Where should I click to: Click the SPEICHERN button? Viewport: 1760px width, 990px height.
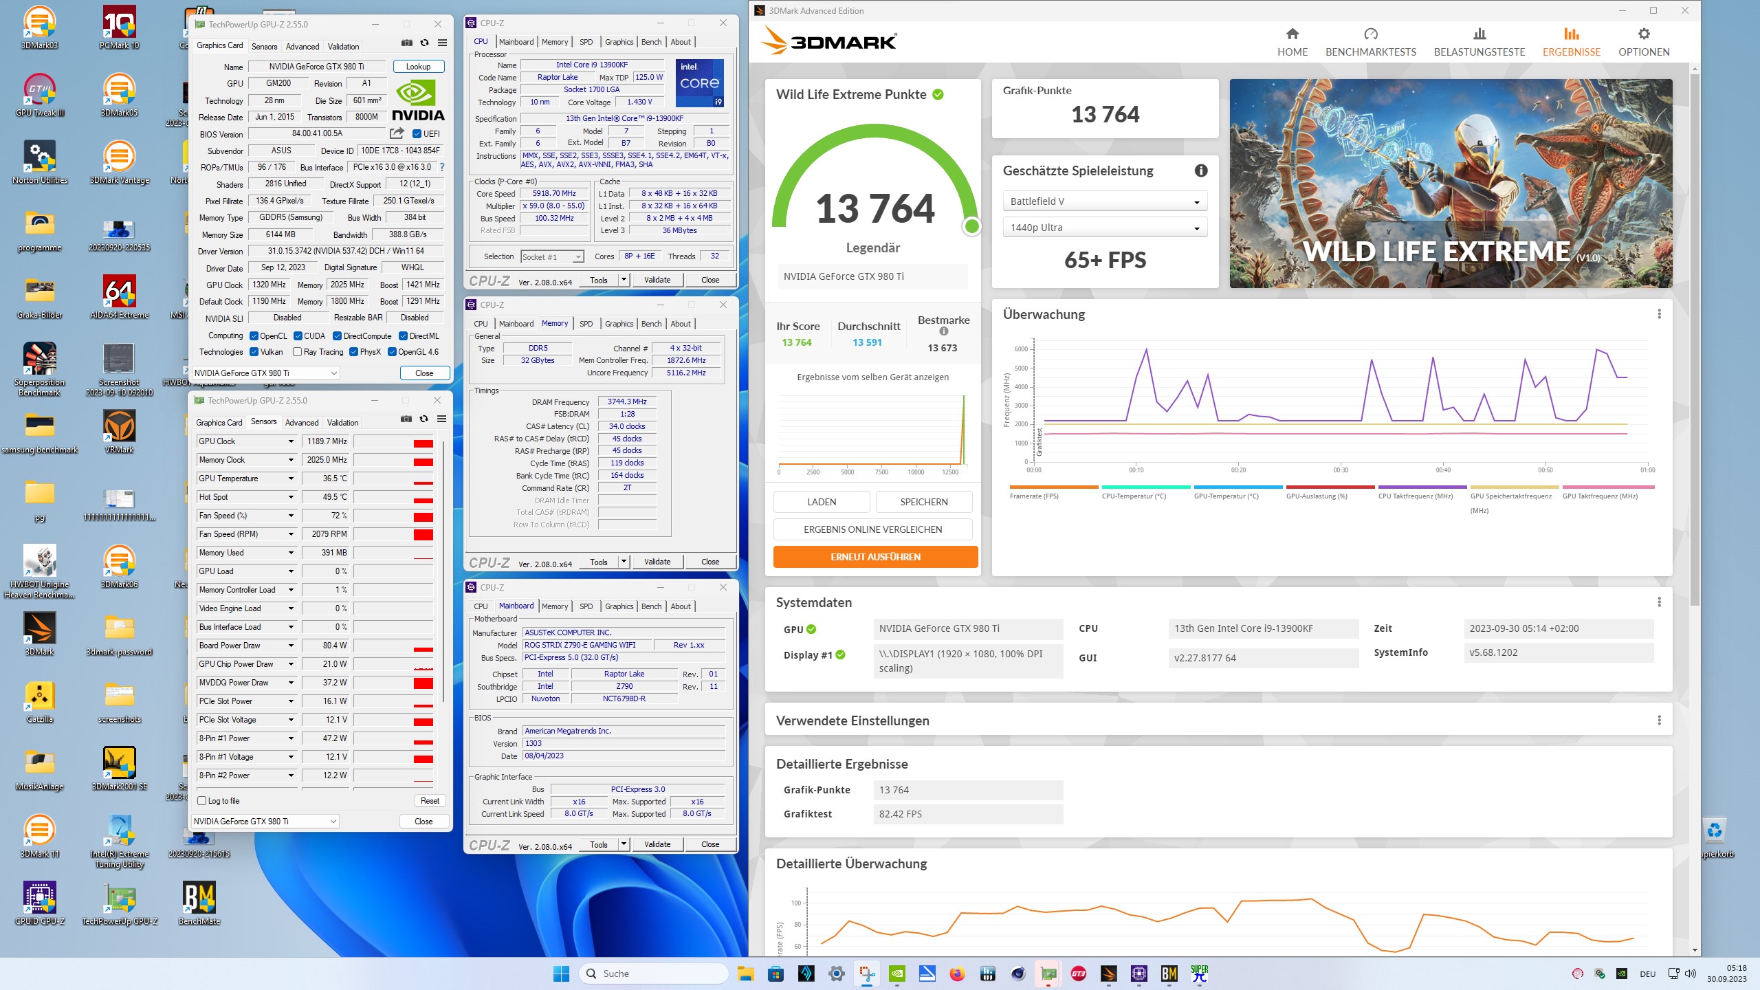point(923,502)
